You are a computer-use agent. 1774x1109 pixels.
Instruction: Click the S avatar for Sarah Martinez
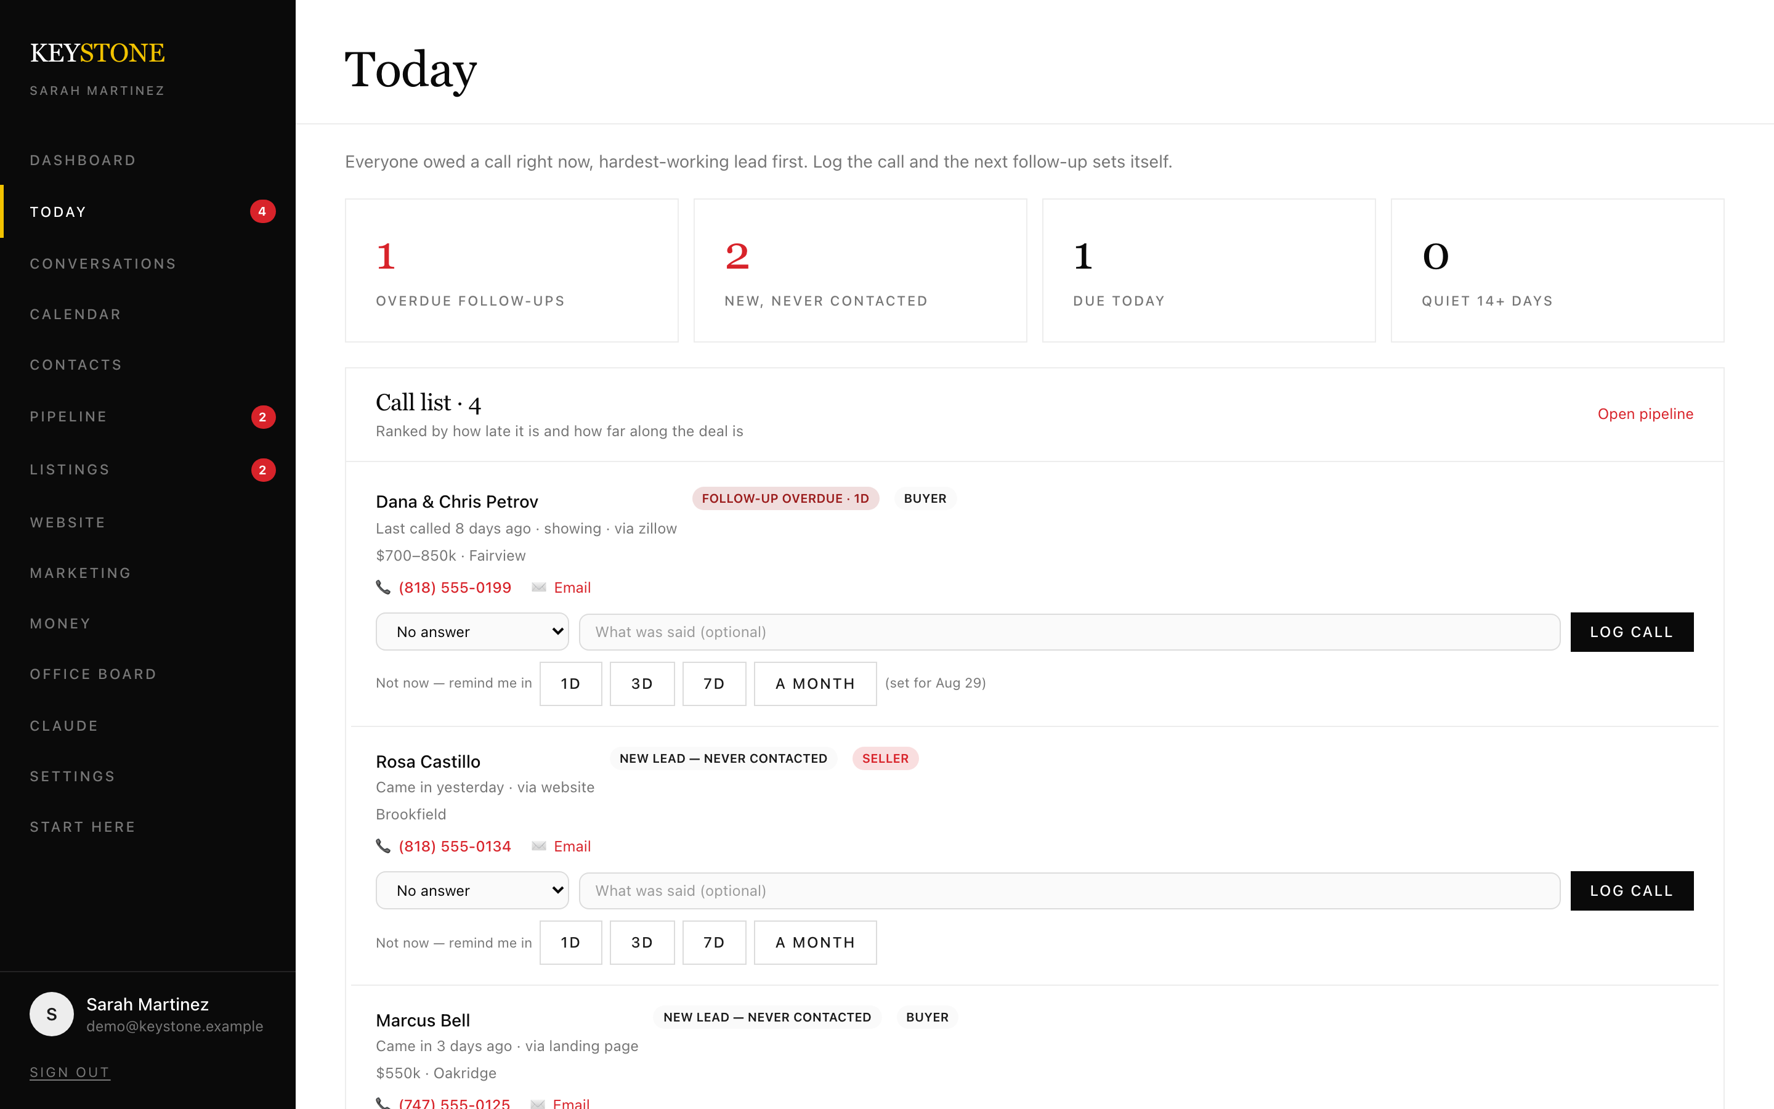(51, 1014)
